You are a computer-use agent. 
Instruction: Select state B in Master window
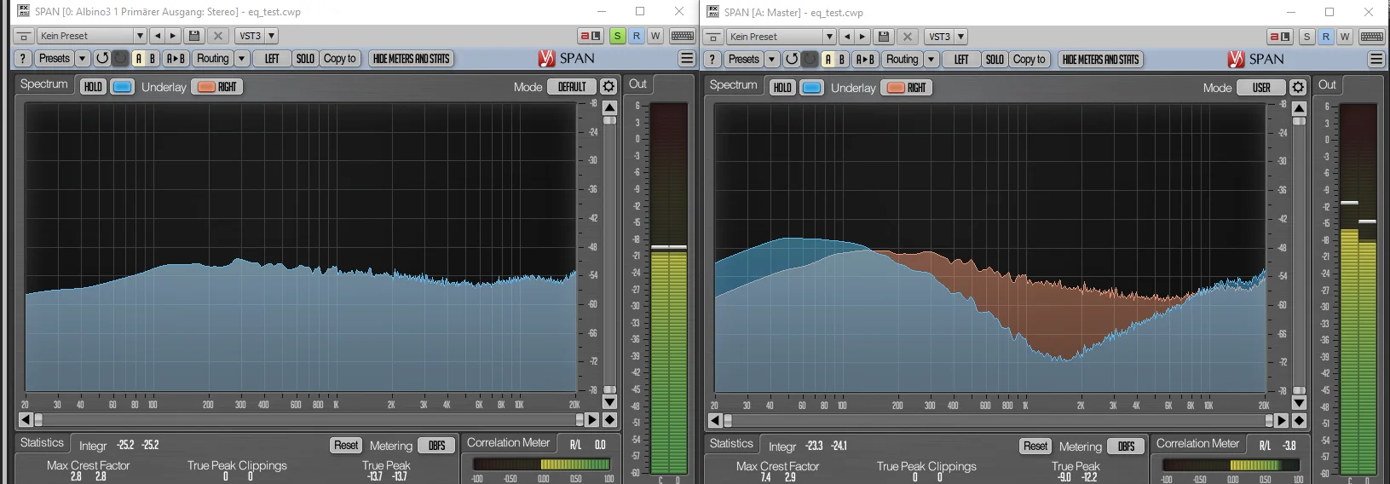[842, 60]
